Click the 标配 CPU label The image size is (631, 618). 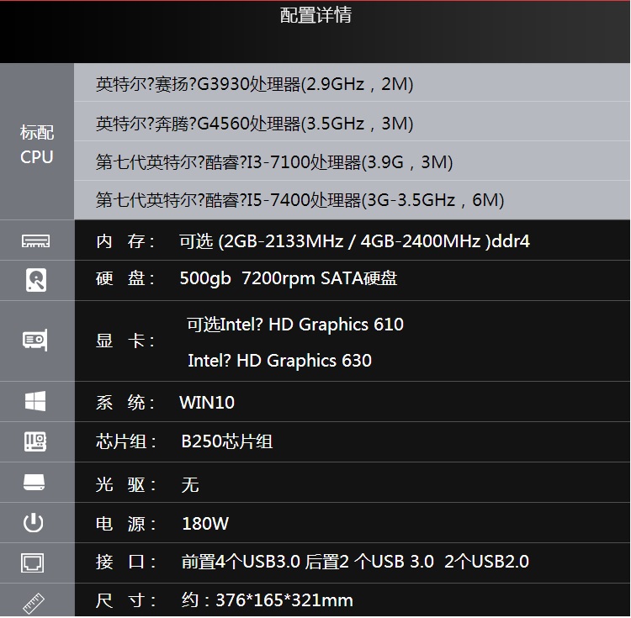click(x=37, y=145)
